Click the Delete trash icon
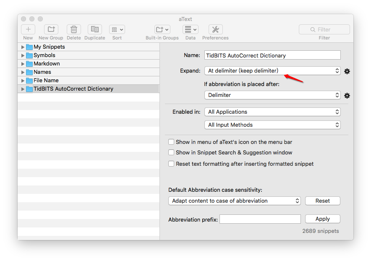This screenshot has height=261, width=371. [74, 29]
